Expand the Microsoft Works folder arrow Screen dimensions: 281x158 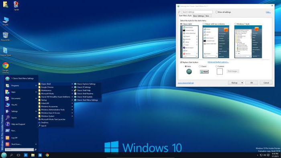[x=72, y=94]
